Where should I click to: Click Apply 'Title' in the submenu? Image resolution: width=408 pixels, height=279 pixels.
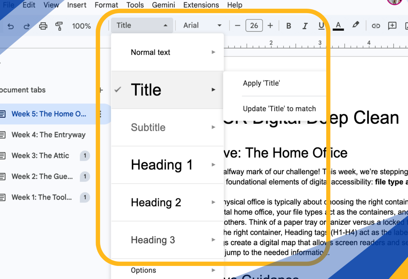point(261,83)
